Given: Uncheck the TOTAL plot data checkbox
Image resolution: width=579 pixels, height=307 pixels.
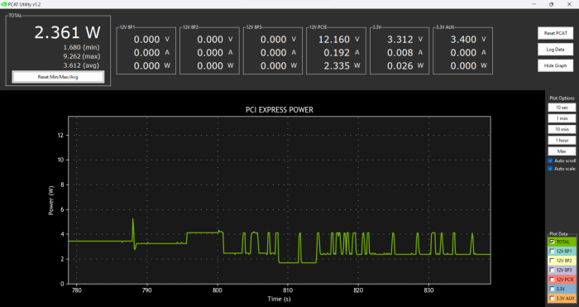Looking at the screenshot, I should [x=552, y=242].
